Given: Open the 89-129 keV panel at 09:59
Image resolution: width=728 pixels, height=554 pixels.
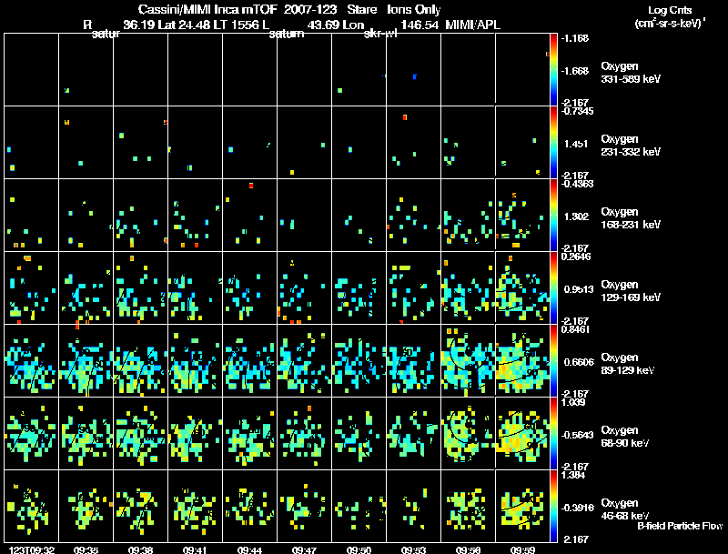Looking at the screenshot, I should 522,360.
